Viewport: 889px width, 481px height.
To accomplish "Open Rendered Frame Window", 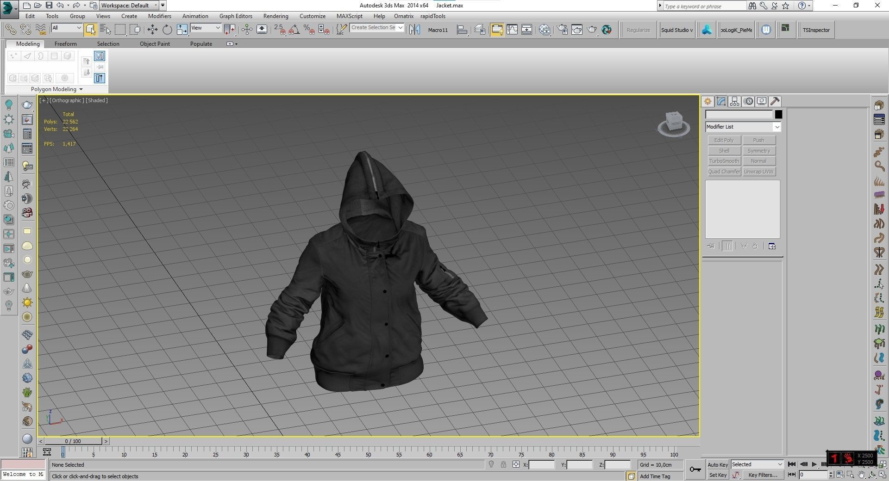I will coord(577,30).
